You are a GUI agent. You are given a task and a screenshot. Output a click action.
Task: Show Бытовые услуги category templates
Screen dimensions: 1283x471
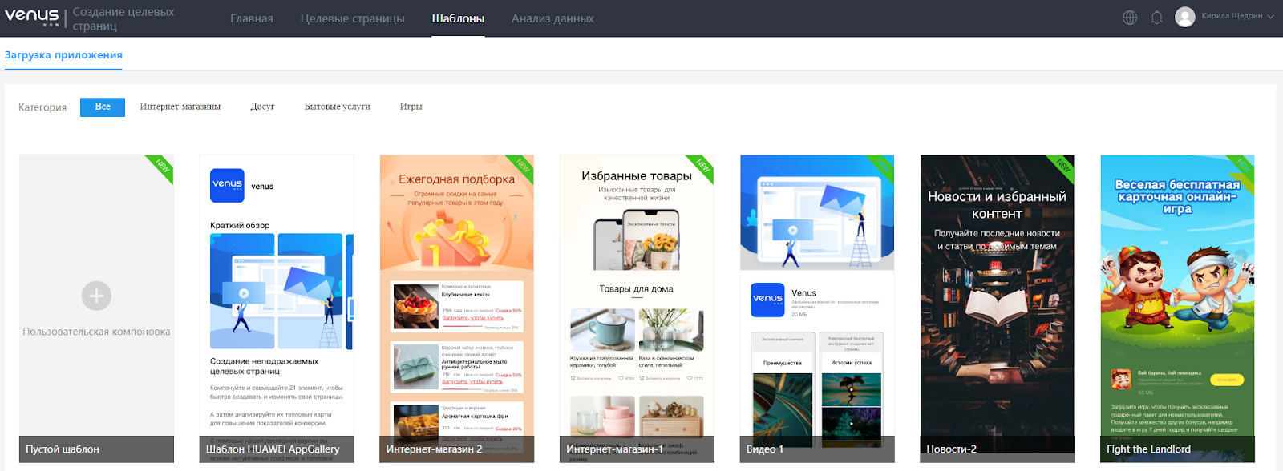337,107
